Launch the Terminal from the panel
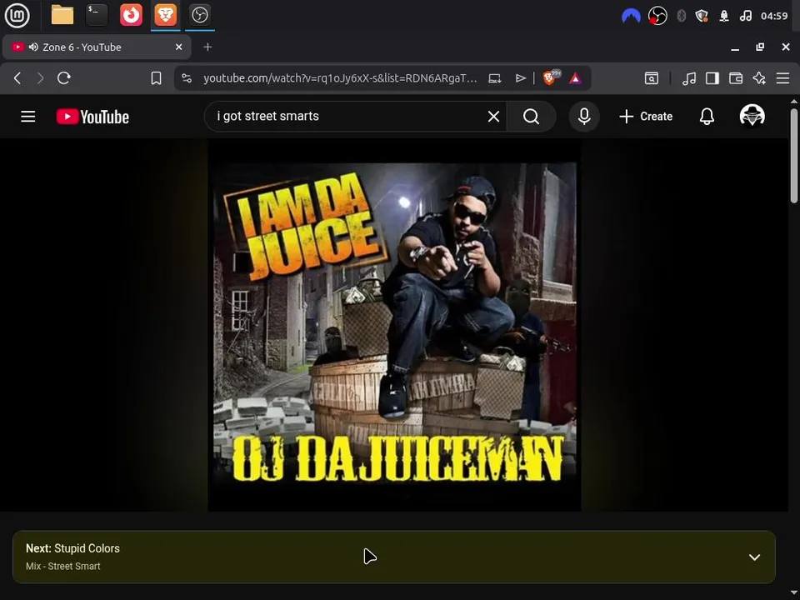 tap(97, 15)
